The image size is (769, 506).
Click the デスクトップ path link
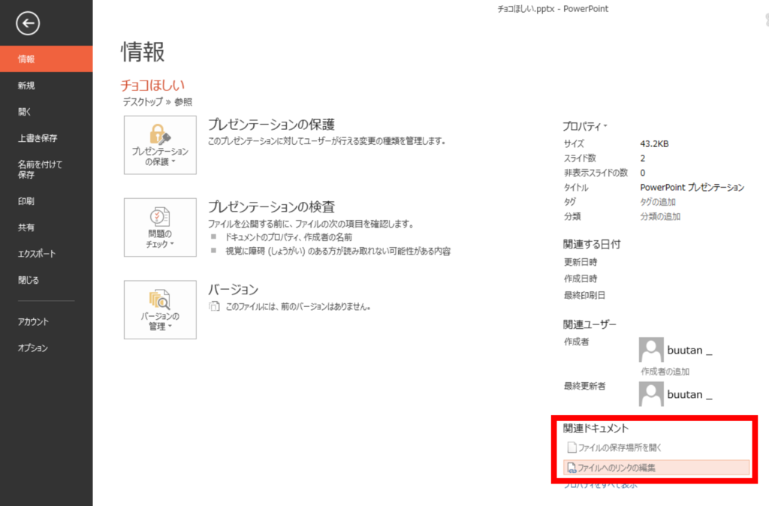[x=143, y=102]
